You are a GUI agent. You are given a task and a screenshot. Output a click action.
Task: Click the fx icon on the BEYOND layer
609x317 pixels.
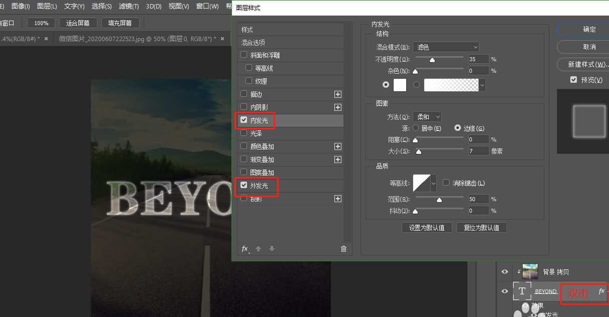tap(601, 291)
